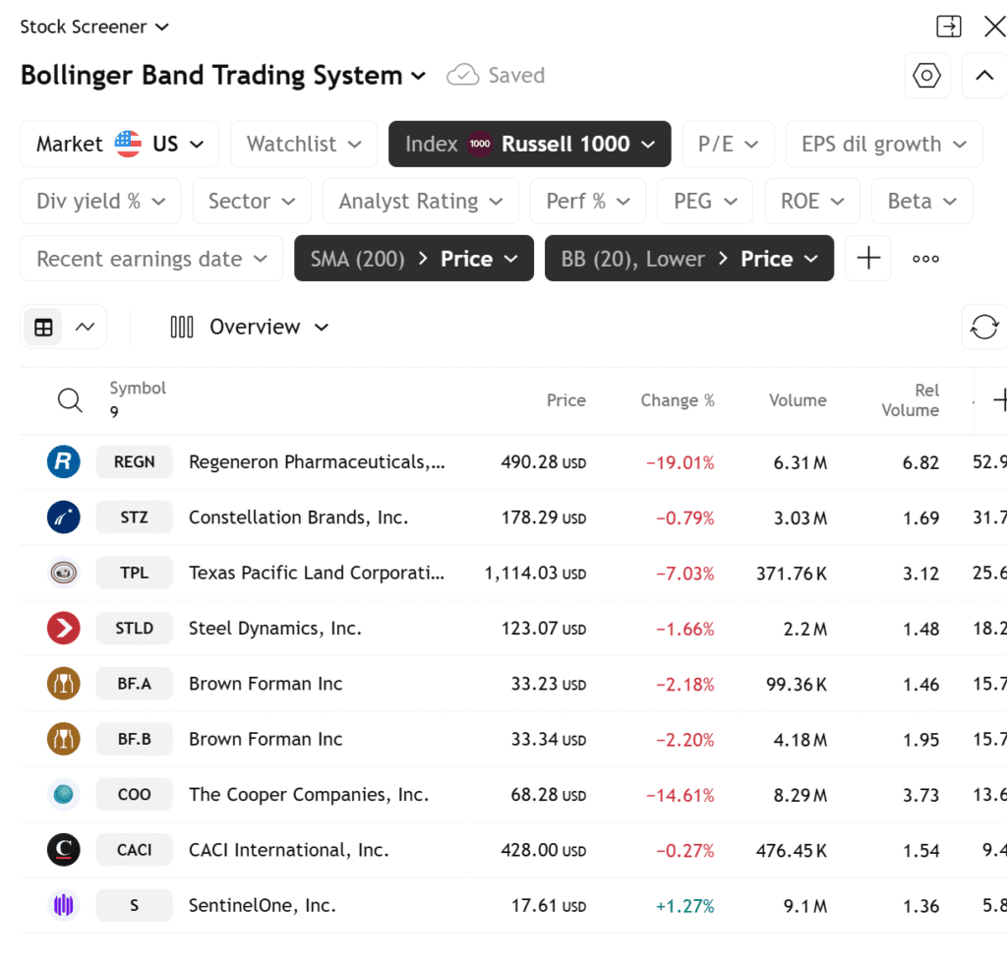
Task: Open the Stock Screener menu
Action: pyautogui.click(x=94, y=27)
